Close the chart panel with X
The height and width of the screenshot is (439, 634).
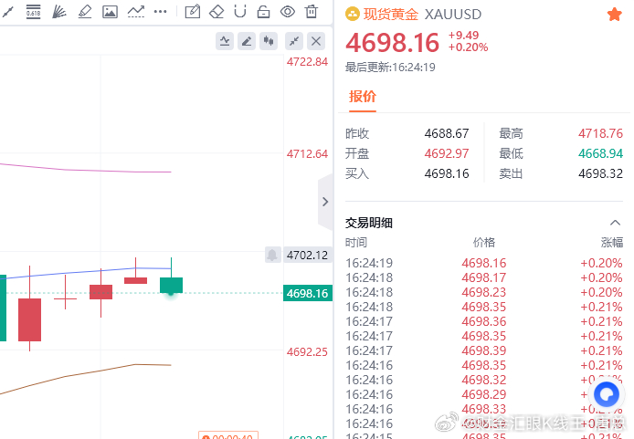[316, 41]
